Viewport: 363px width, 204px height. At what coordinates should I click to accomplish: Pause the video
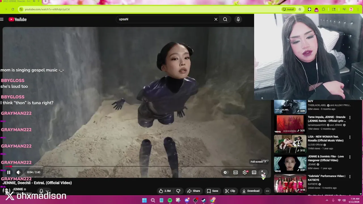pyautogui.click(x=9, y=172)
